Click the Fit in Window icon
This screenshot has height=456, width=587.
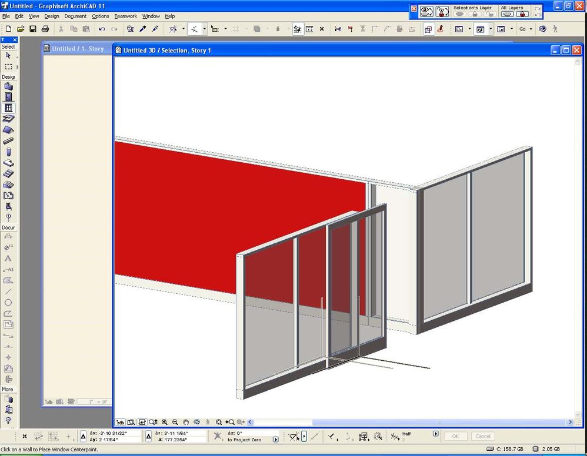tap(219, 422)
